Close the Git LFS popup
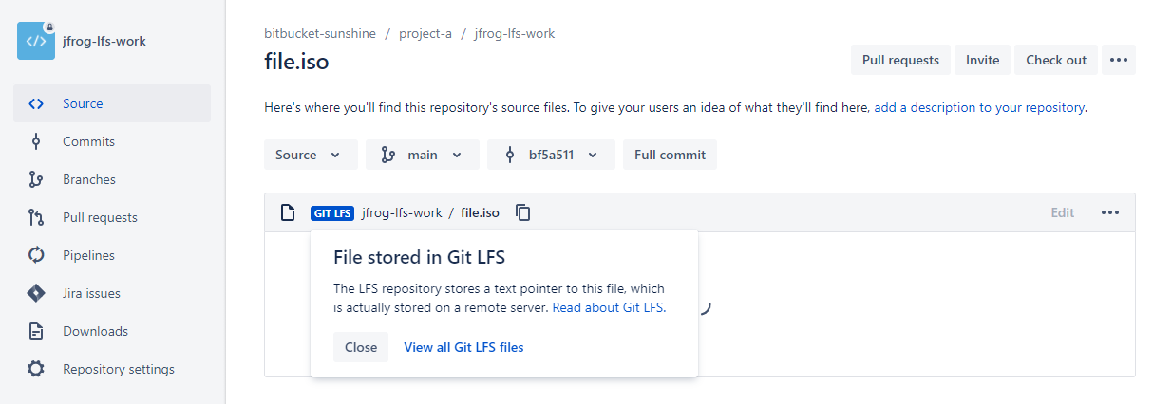1153x404 pixels. click(361, 347)
